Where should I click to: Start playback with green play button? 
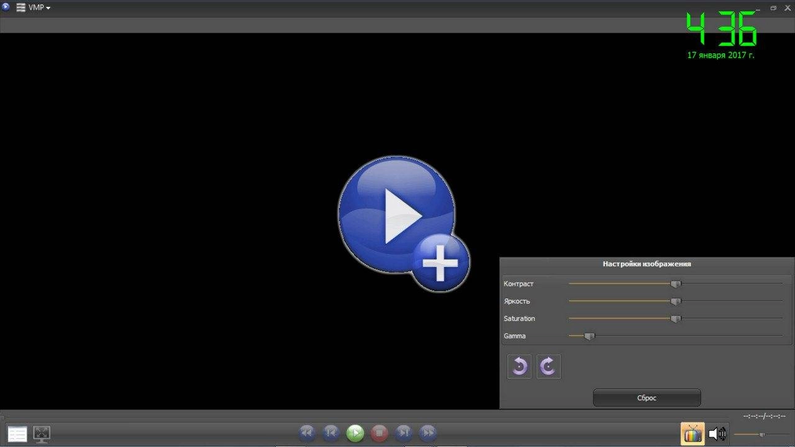(355, 433)
